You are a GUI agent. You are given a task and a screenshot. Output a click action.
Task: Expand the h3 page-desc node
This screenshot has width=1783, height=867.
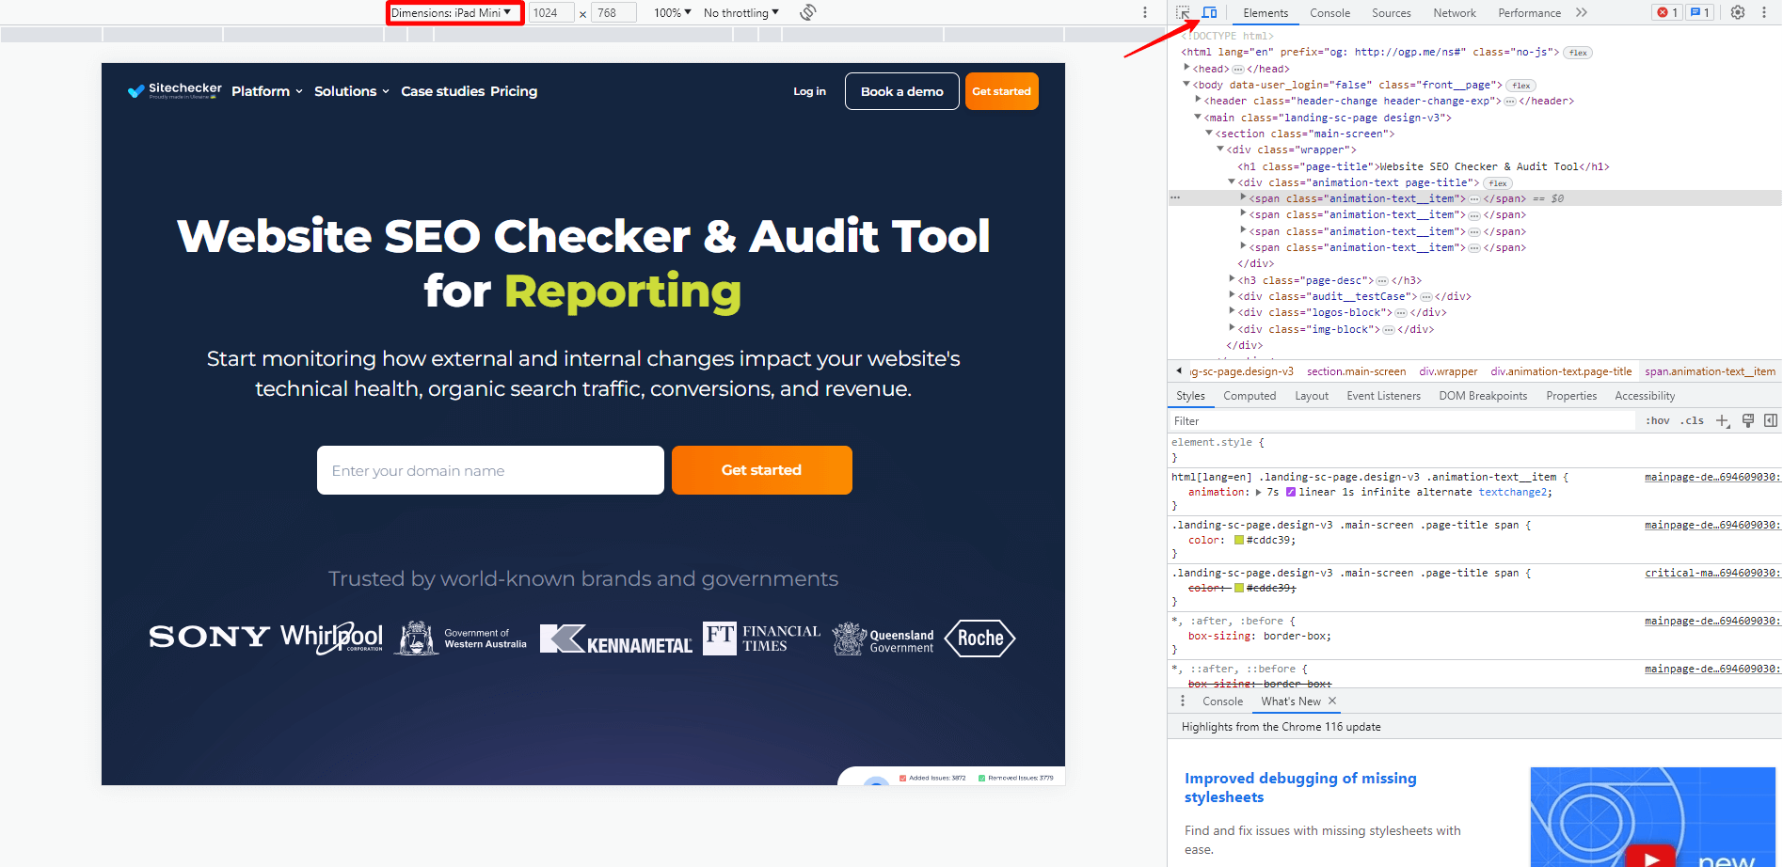[x=1232, y=279]
